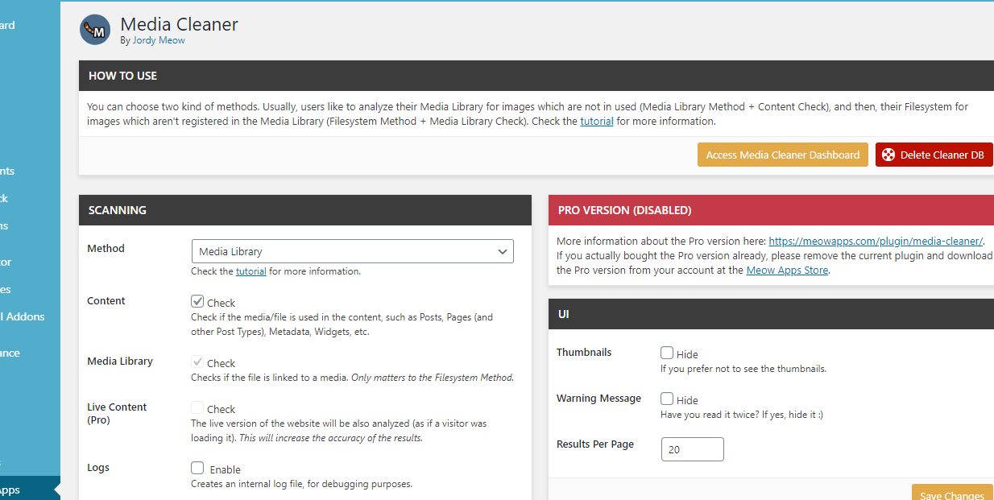Viewport: 994px width, 500px height.
Task: Click the lifebuoy icon on Delete Cleaner DB
Action: (x=888, y=155)
